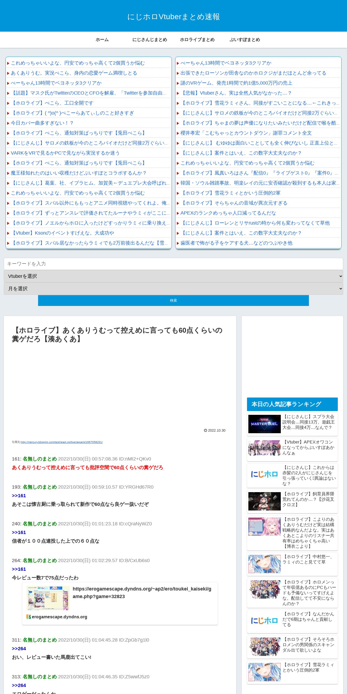Image resolution: width=347 pixels, height=694 pixels.
Task: Click the article title あくありうむって控えめに言っても60点
Action: click(x=117, y=335)
